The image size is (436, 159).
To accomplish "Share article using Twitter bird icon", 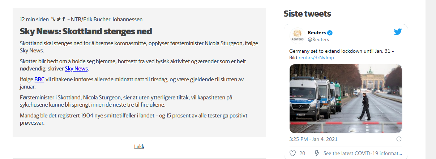I will click(59, 19).
